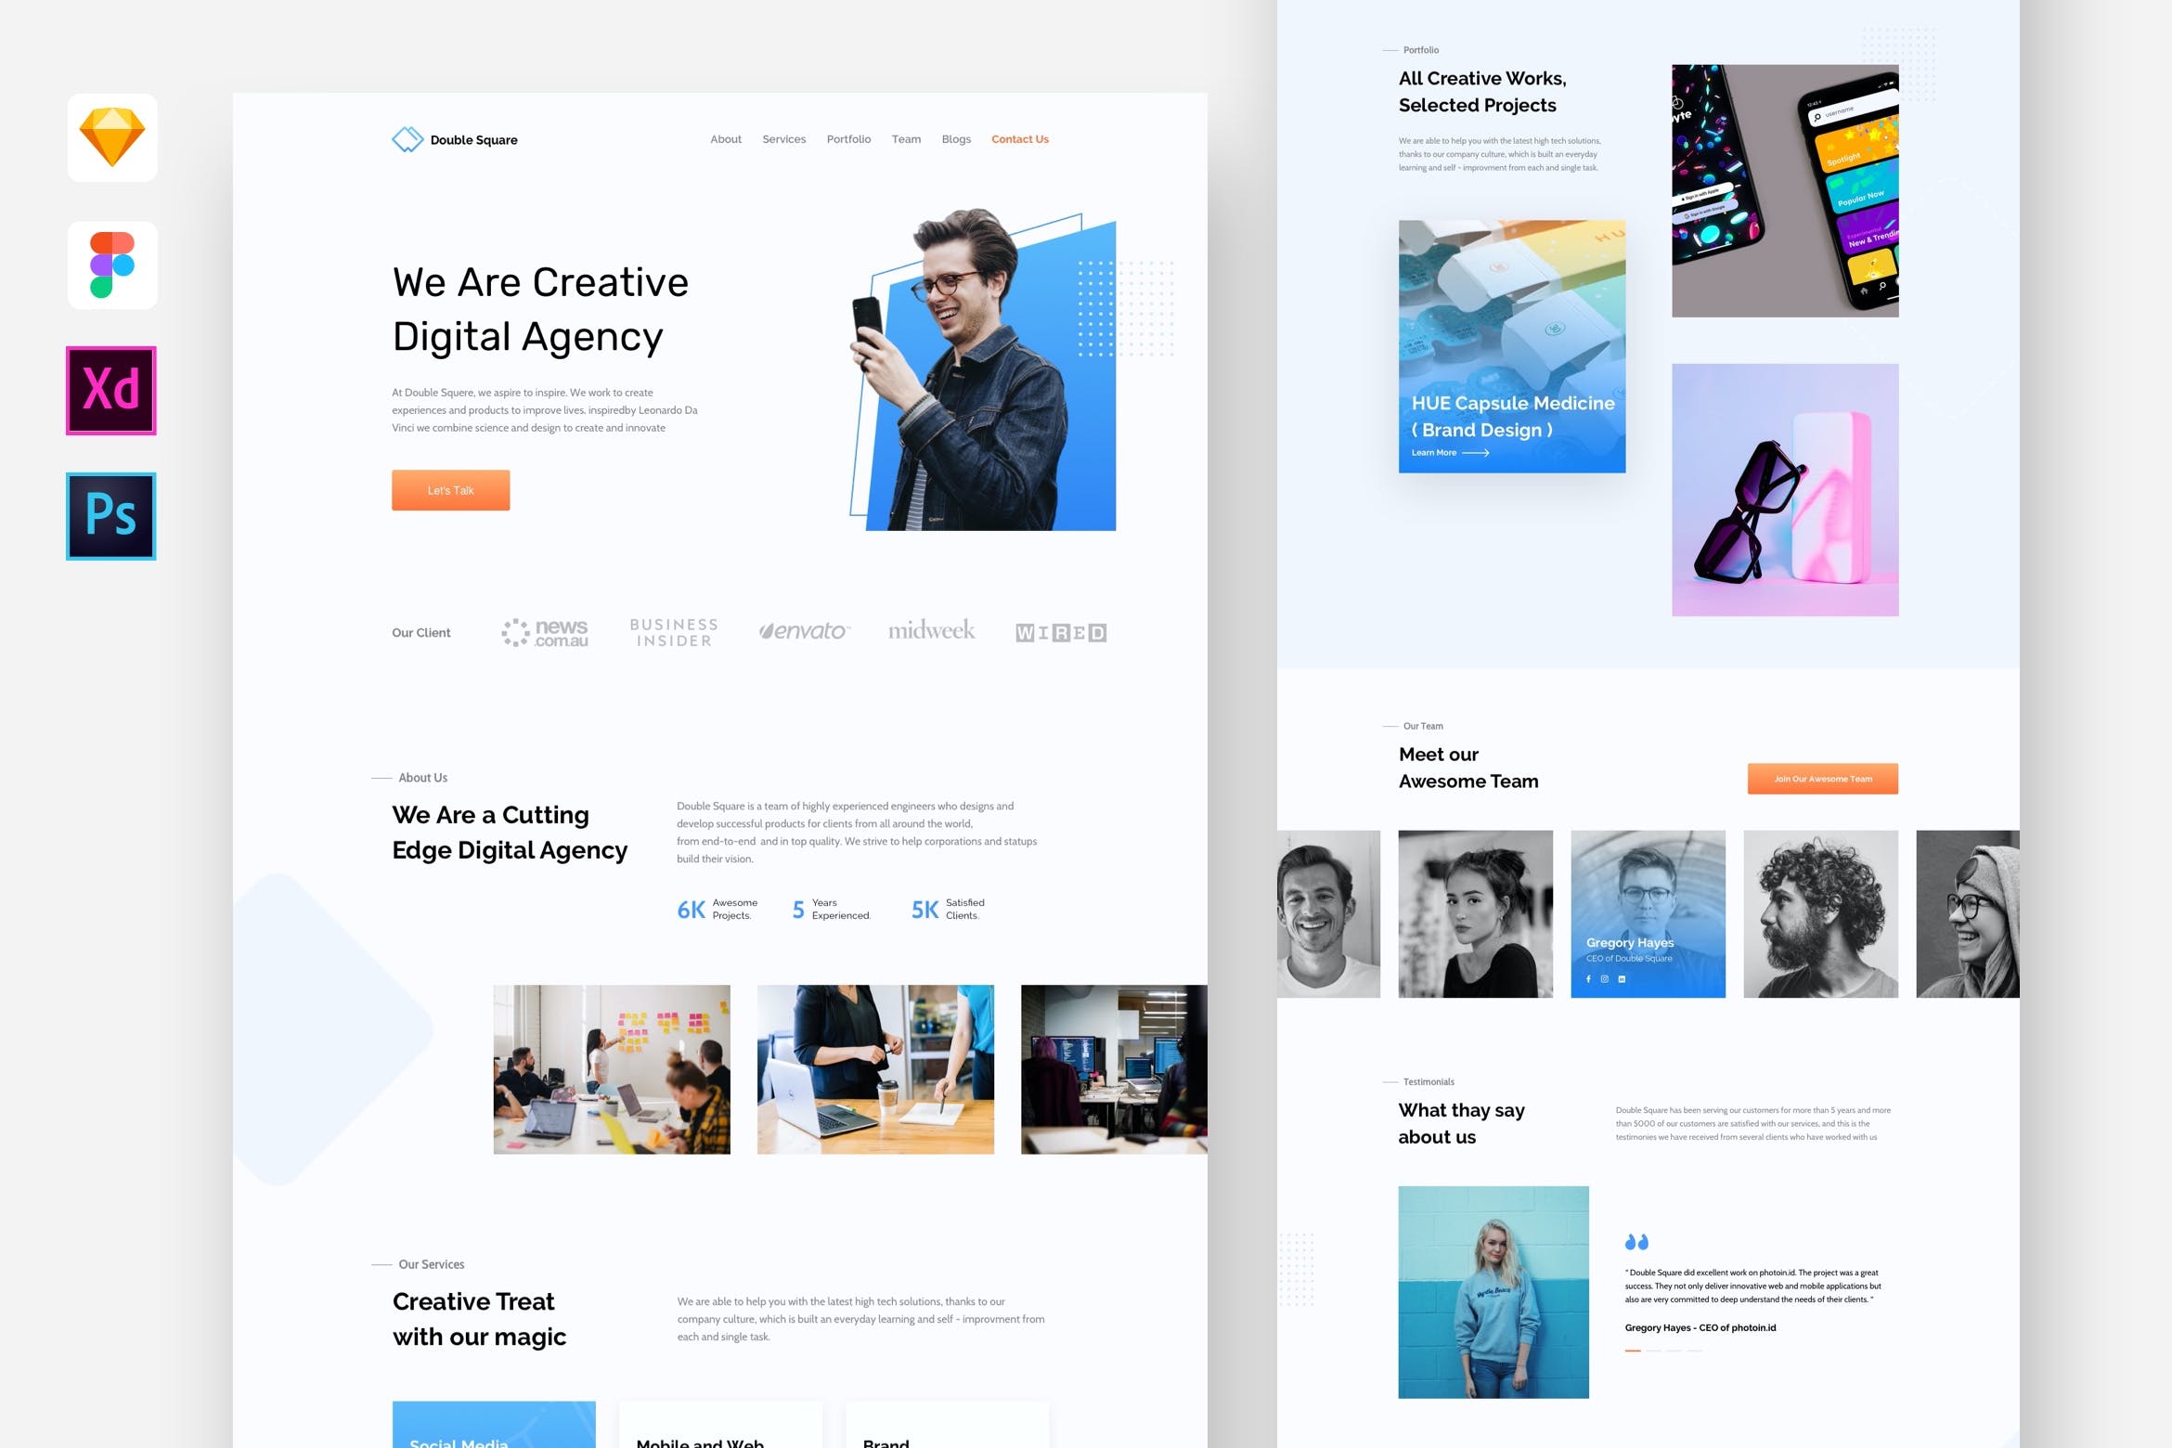
Task: Click Join Our Awesome Team button
Action: [x=1821, y=777]
